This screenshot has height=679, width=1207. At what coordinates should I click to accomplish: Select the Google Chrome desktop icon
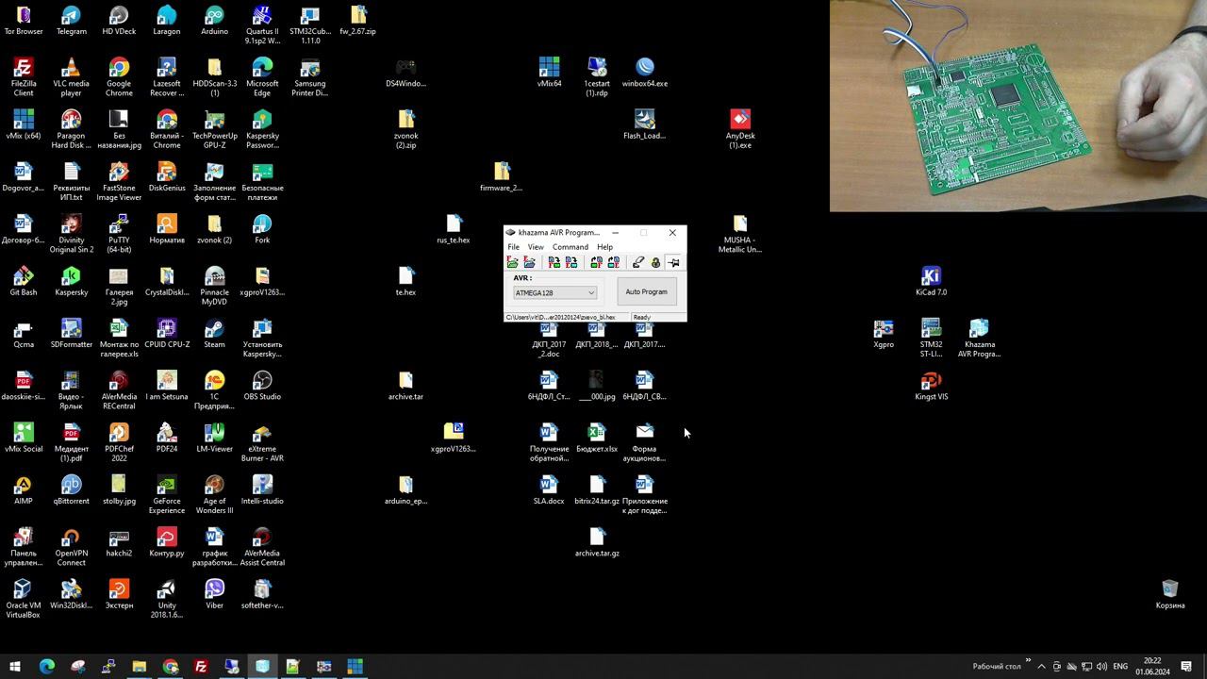[119, 77]
